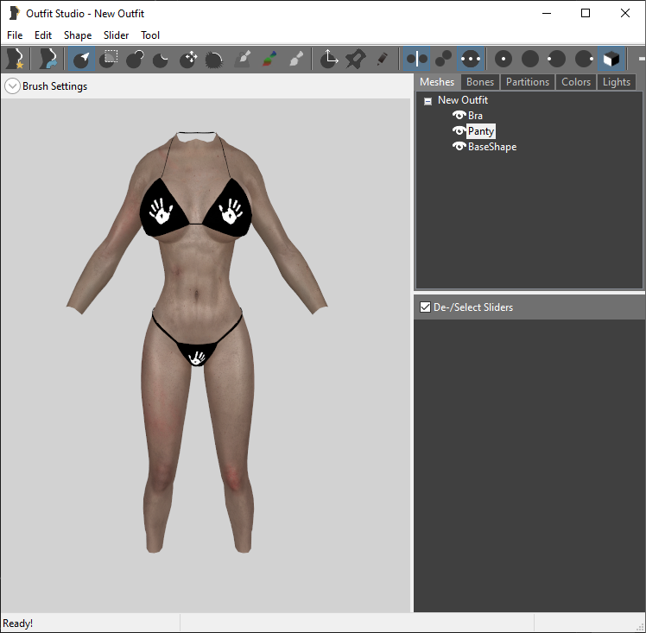The image size is (646, 633).
Task: Select the BaseShape mesh entry
Action: [492, 147]
